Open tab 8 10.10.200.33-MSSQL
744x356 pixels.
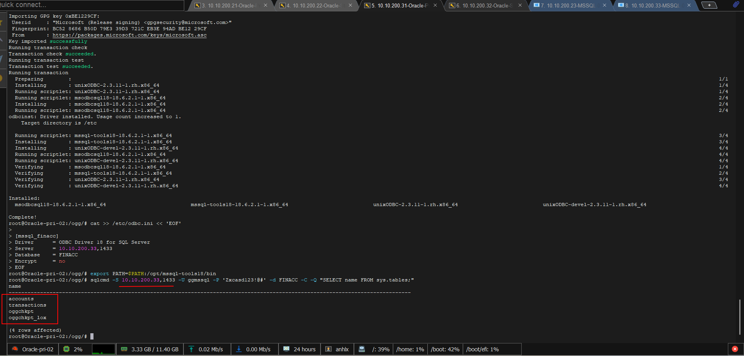(x=655, y=5)
